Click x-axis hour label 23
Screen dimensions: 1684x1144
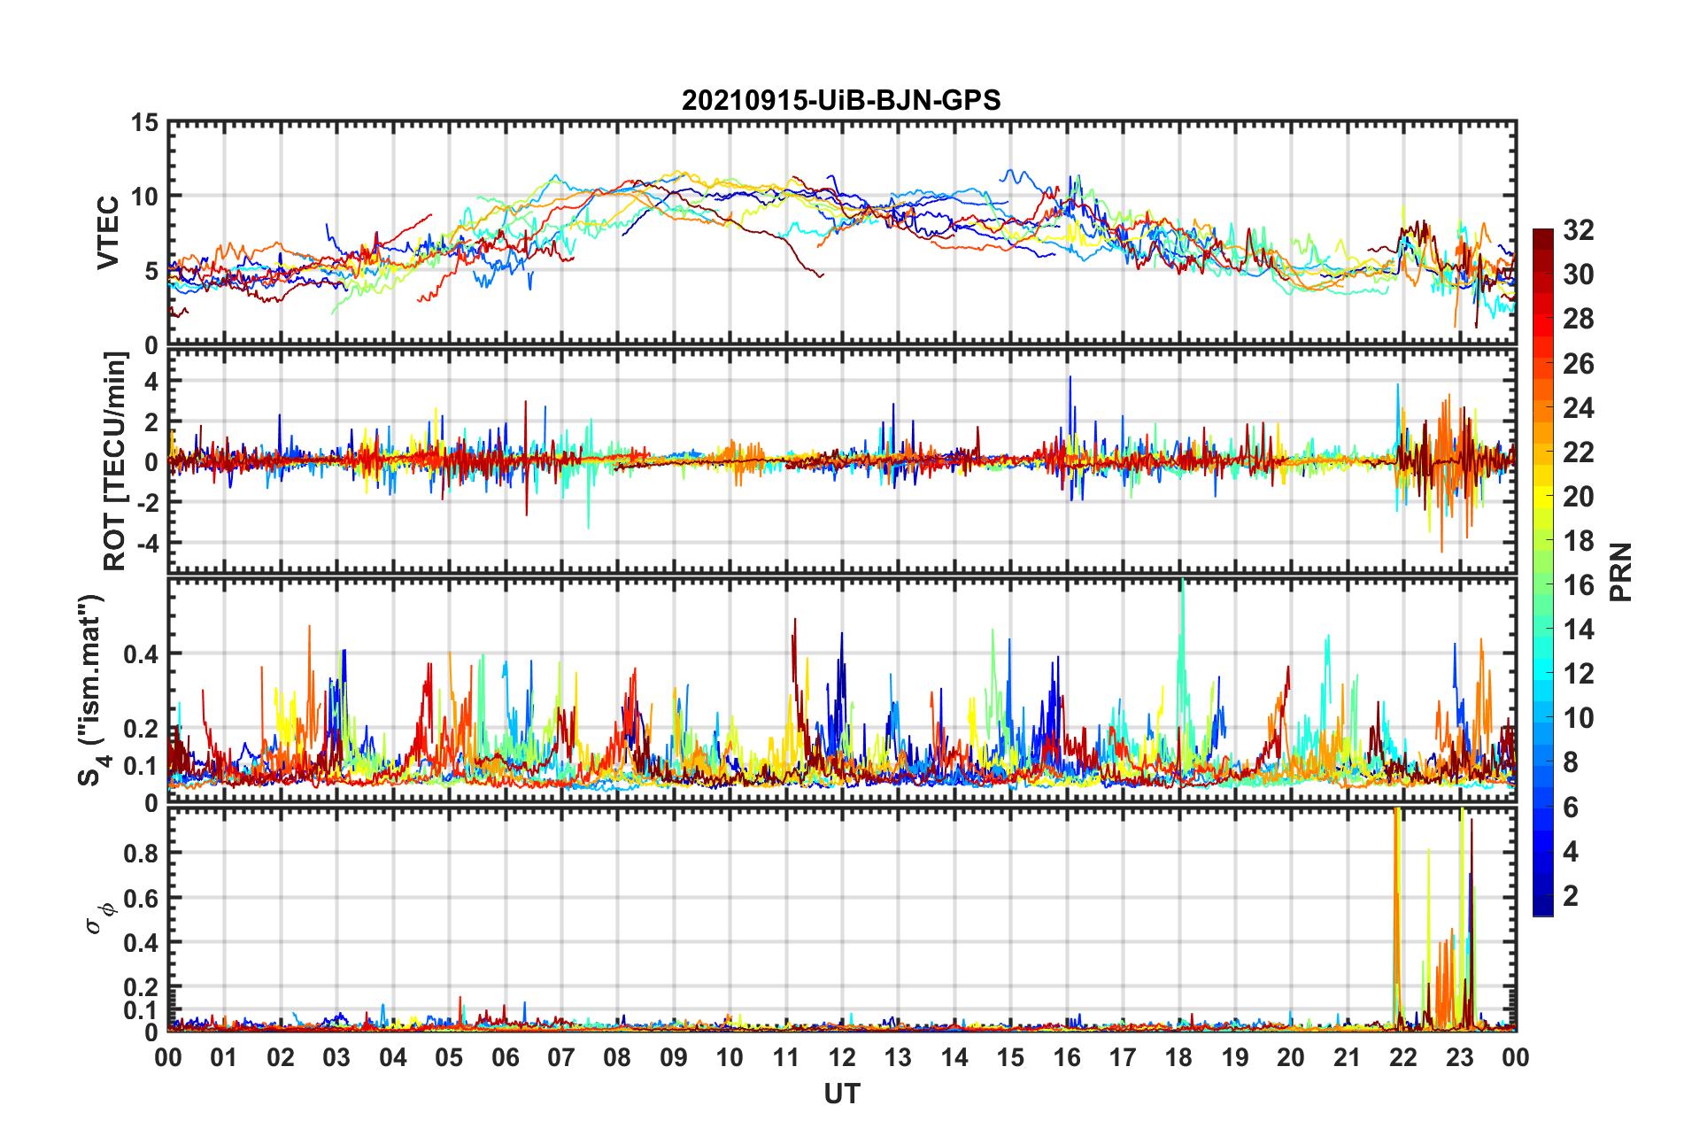pos(1459,1057)
